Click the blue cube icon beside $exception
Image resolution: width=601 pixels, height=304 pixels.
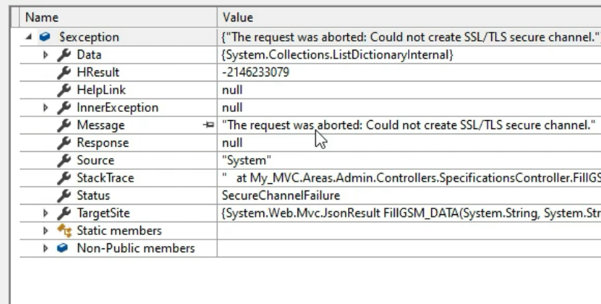(45, 37)
